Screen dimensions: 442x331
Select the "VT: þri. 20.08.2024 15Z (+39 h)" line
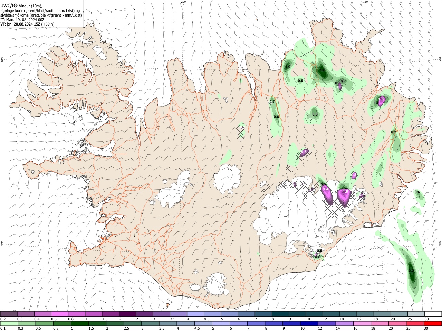[x=27, y=24]
